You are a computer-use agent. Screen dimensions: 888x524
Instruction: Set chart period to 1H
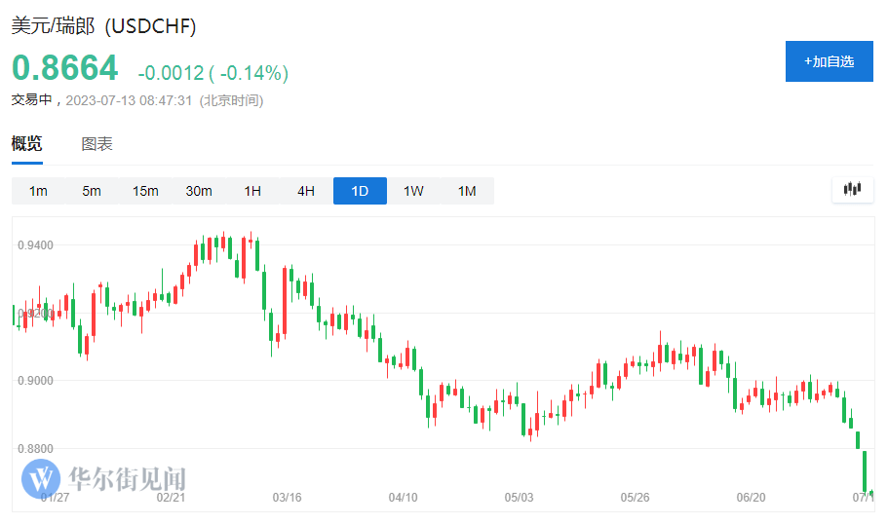pyautogui.click(x=252, y=191)
